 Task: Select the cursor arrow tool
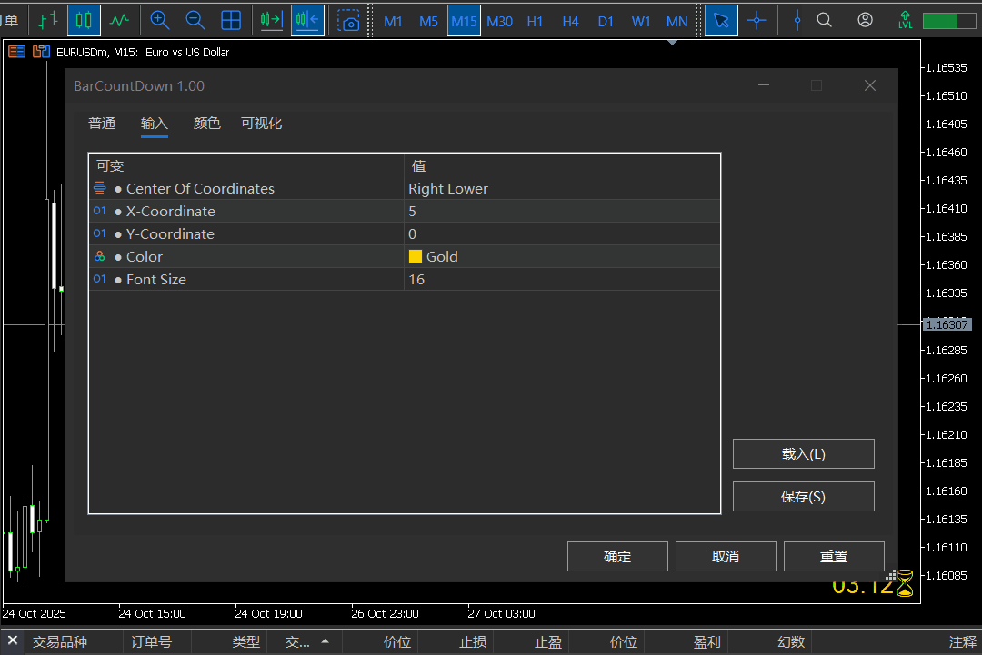tap(721, 19)
